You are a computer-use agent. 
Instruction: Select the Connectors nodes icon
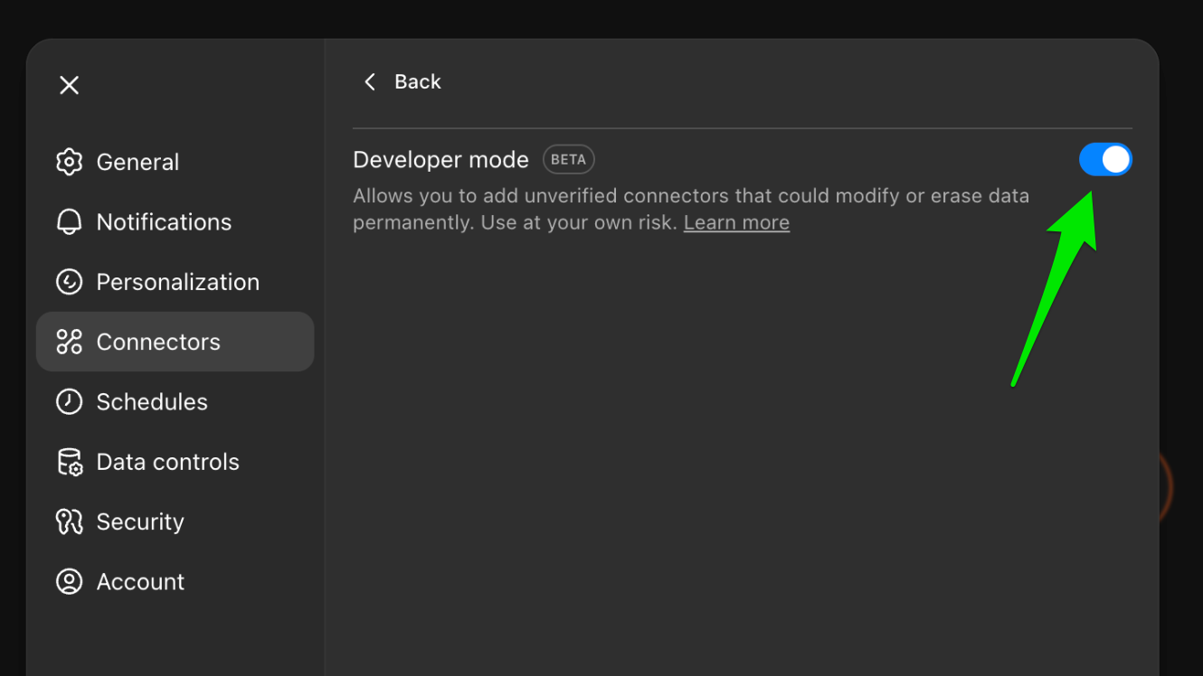coord(70,342)
